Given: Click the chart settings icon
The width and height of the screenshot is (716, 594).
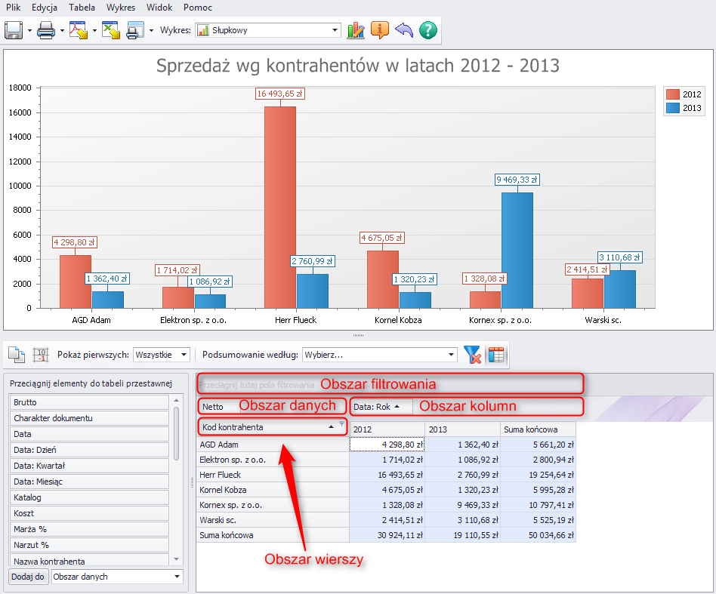Looking at the screenshot, I should [x=356, y=30].
